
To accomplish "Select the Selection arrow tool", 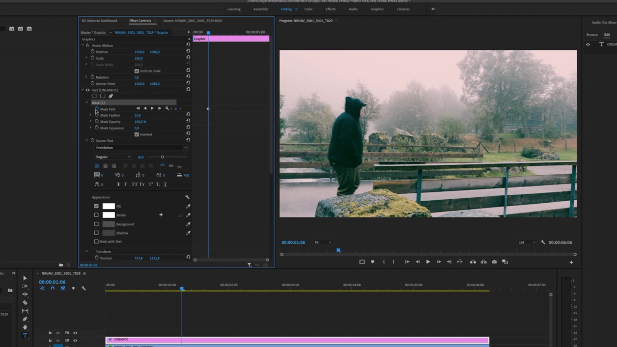I will (x=25, y=278).
